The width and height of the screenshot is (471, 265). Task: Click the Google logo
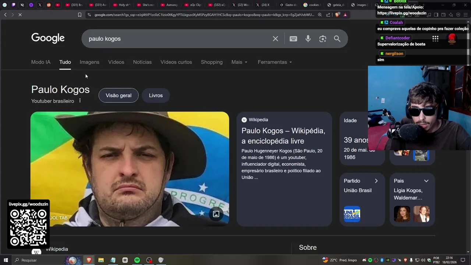tap(48, 38)
